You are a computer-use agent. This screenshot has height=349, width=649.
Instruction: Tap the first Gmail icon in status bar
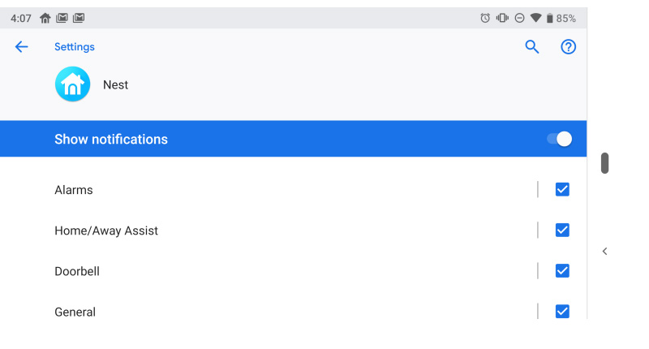[62, 18]
